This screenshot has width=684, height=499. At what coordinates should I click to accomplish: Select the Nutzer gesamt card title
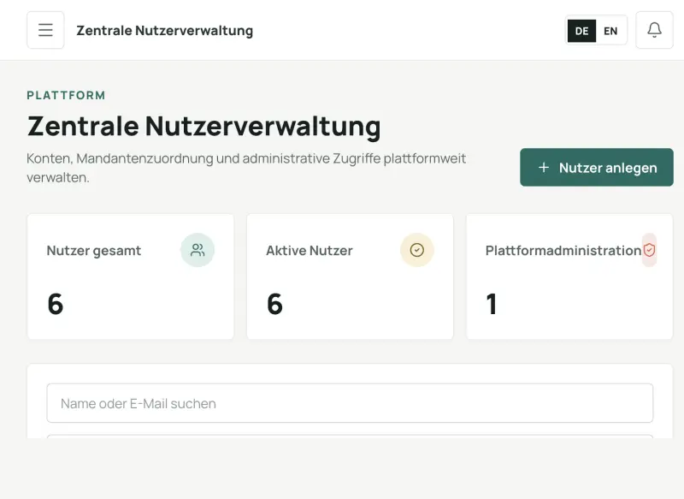[94, 251]
